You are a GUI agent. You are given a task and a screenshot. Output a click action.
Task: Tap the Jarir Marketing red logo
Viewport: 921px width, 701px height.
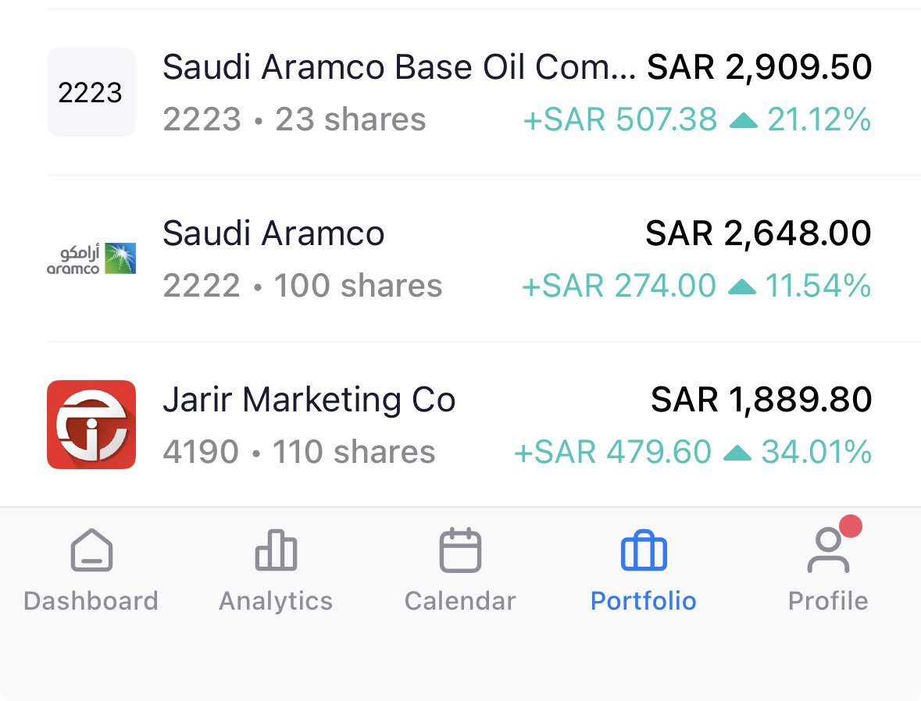tap(91, 425)
